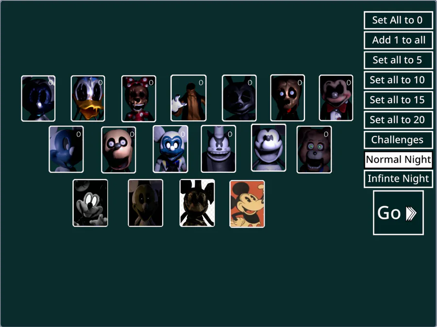
Task: Select the grinning cat with top hat card
Action: pyautogui.click(x=218, y=149)
